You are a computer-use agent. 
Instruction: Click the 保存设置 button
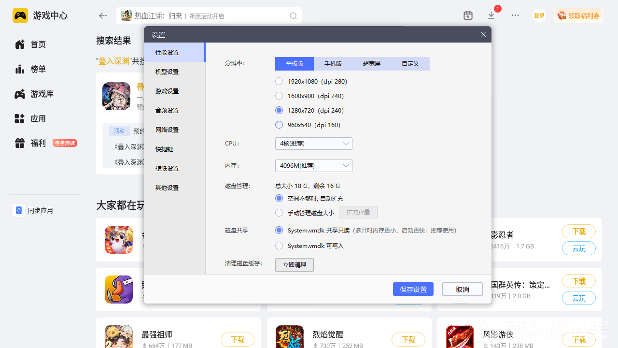click(x=413, y=289)
